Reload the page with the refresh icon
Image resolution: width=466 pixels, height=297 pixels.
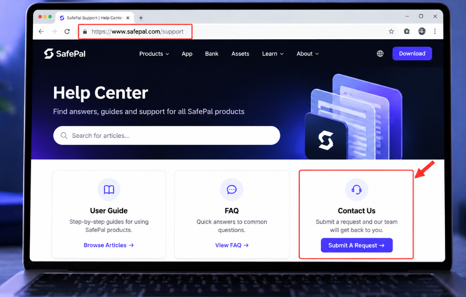point(67,31)
